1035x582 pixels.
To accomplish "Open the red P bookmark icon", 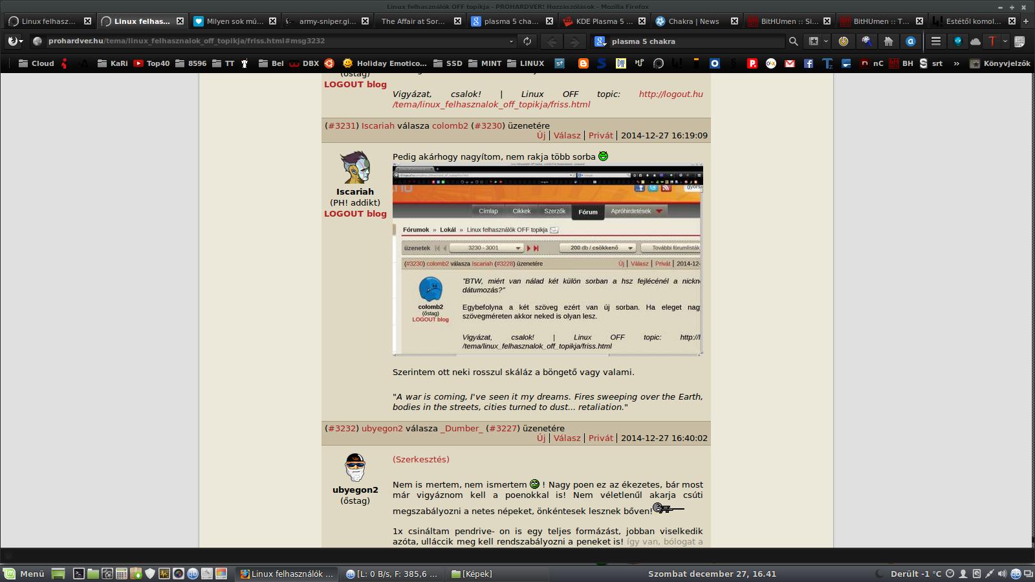I will (x=752, y=63).
